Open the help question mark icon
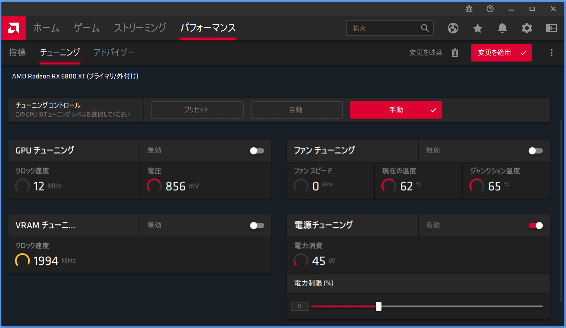 pos(490,9)
